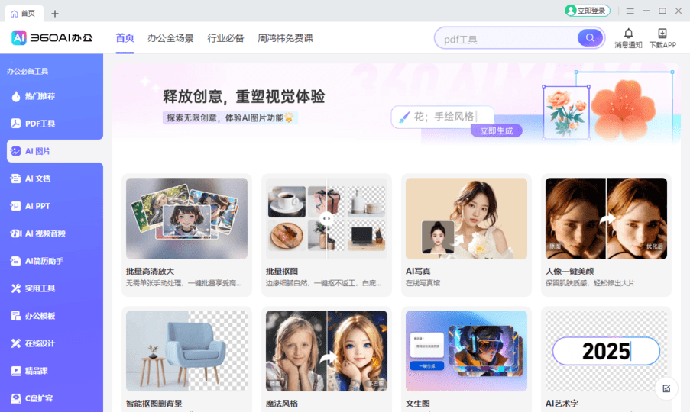
Task: Click the 人像一键美颜 title text
Action: click(x=570, y=272)
